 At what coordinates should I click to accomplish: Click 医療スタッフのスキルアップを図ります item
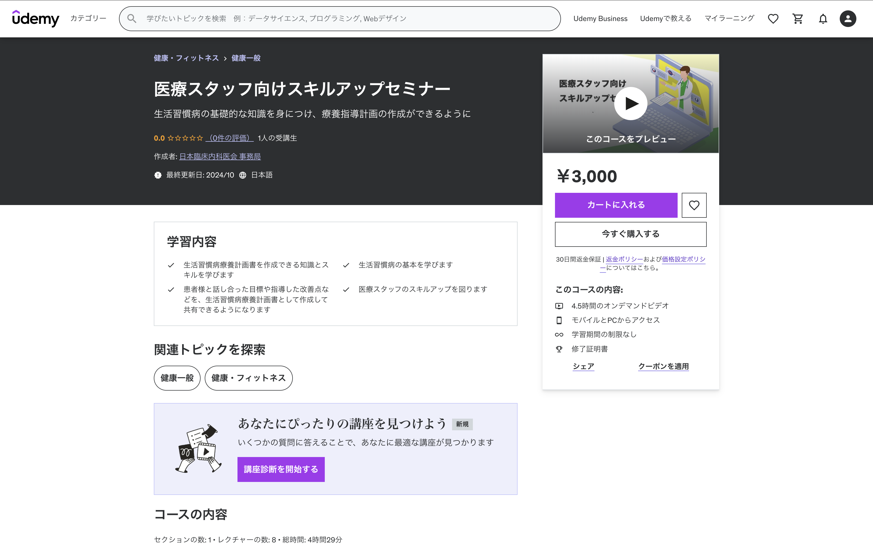423,289
